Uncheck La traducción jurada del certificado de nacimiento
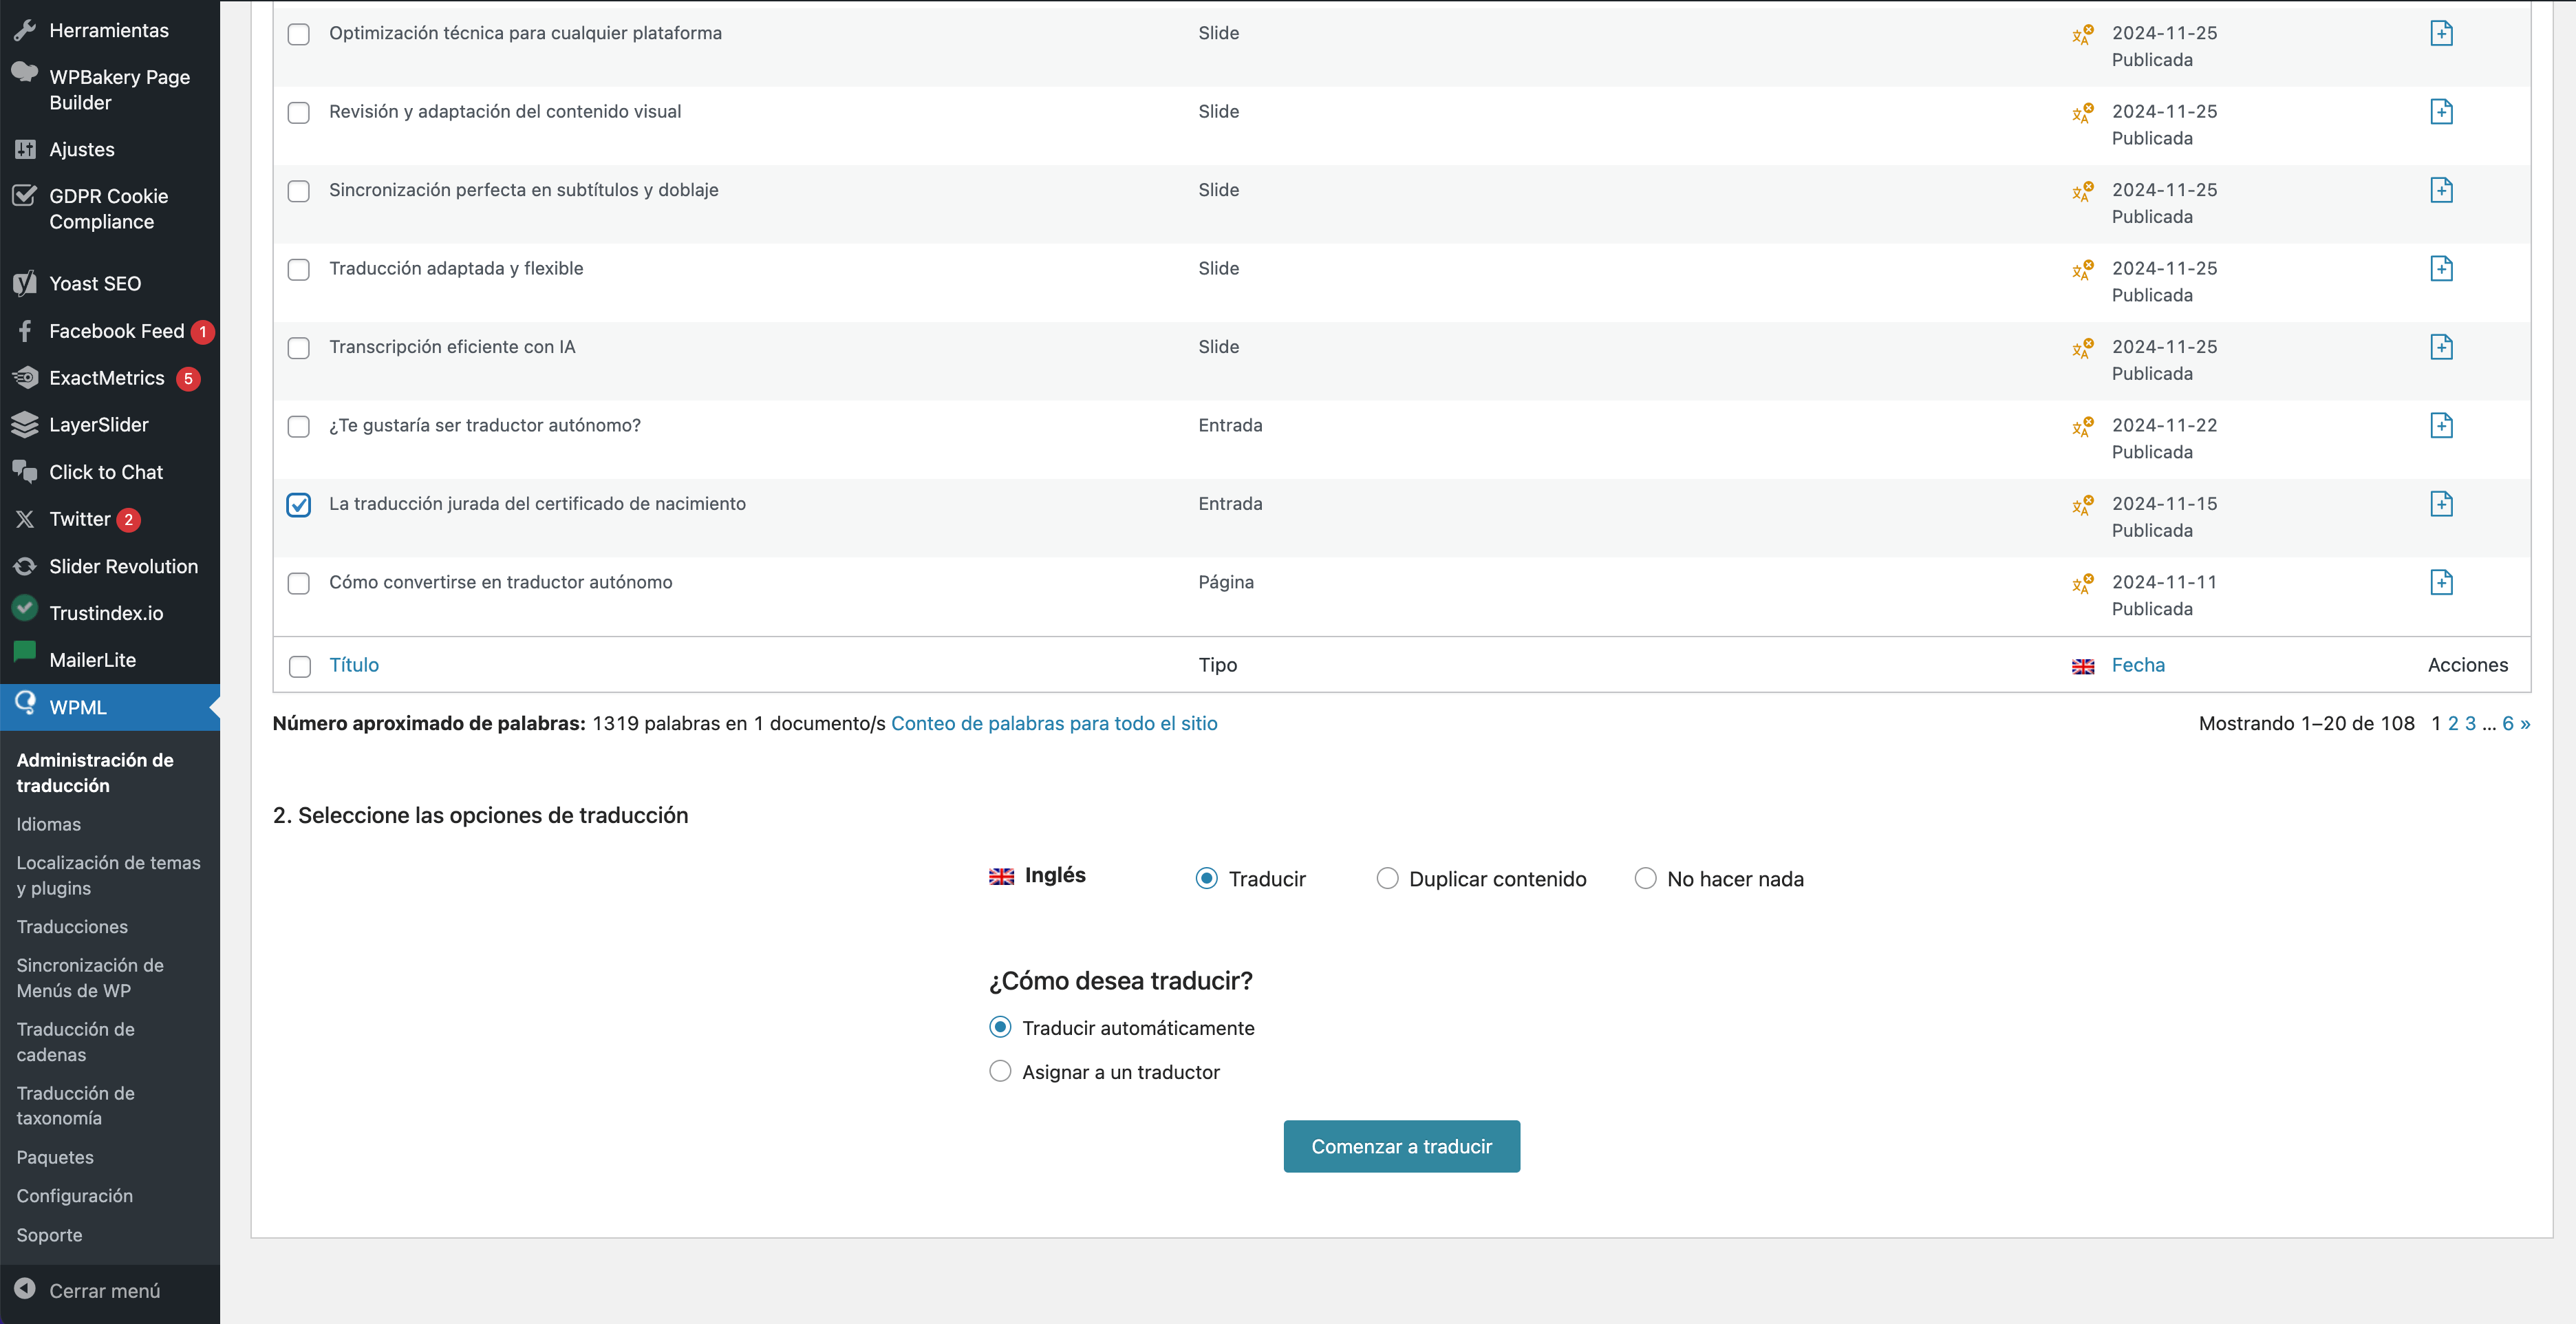The image size is (2576, 1324). coord(299,505)
